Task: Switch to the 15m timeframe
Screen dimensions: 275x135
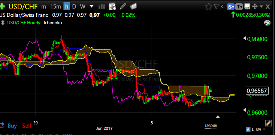Action: click(x=55, y=7)
